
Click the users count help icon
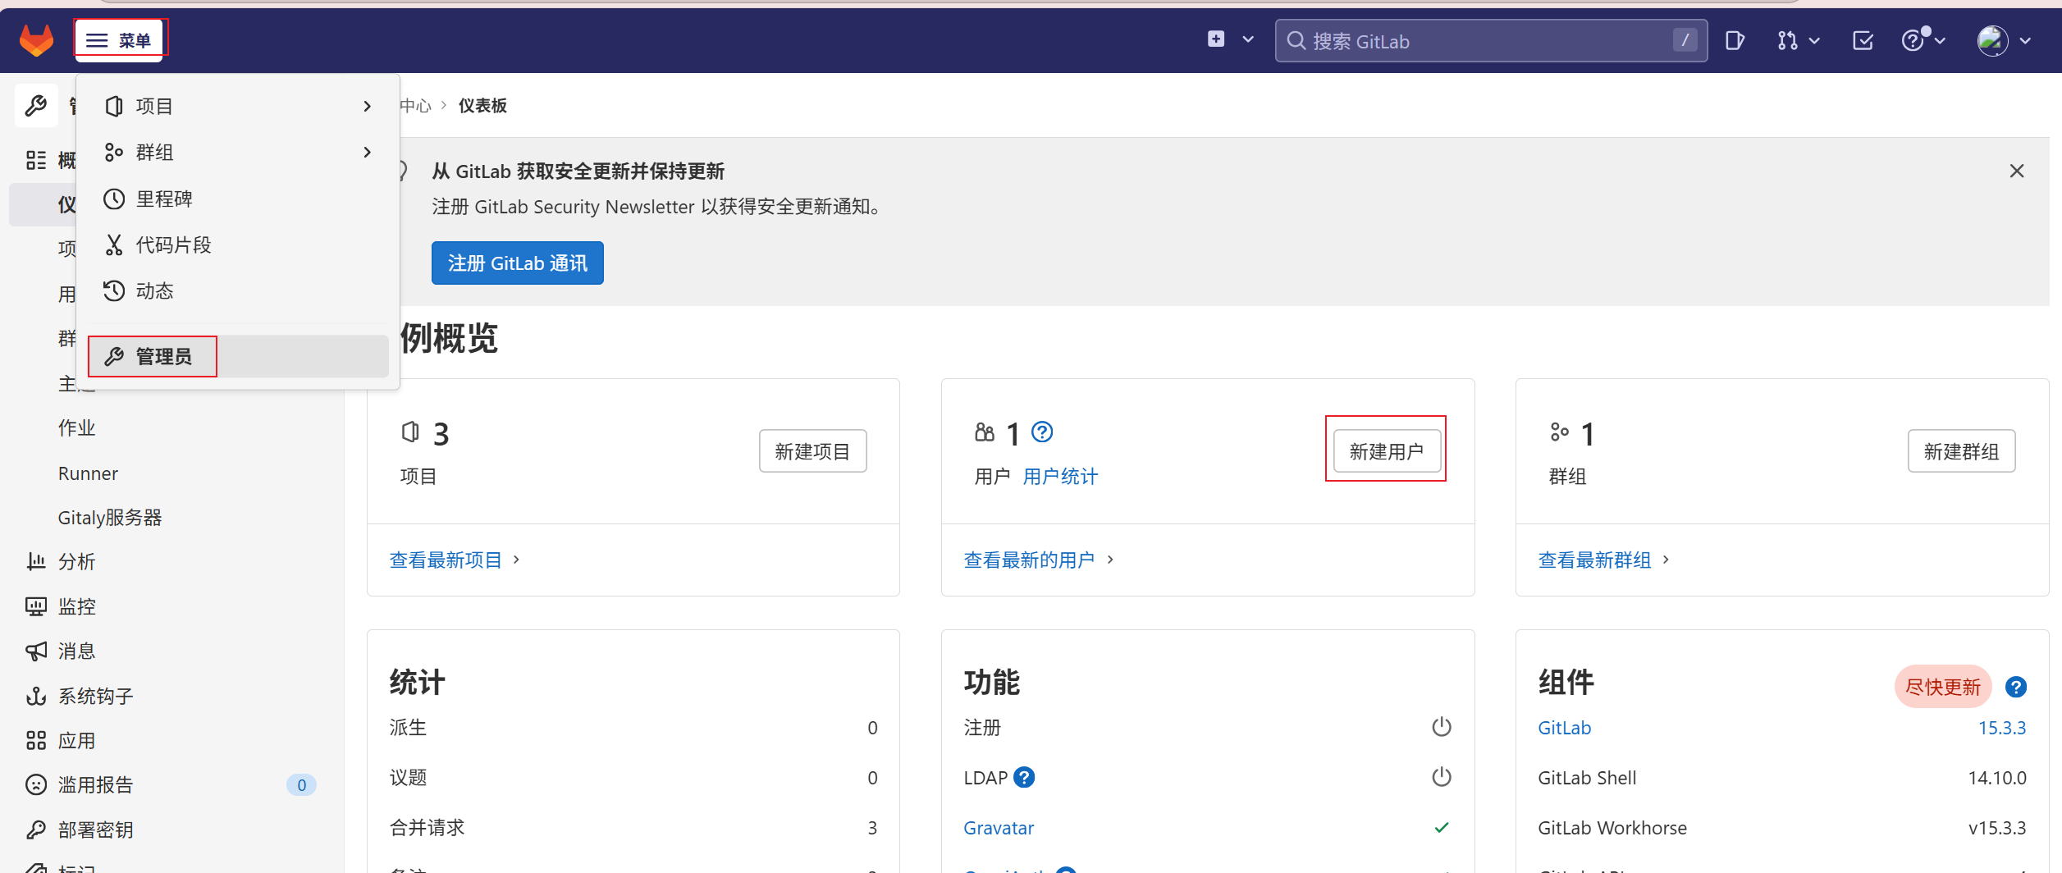pos(1042,432)
